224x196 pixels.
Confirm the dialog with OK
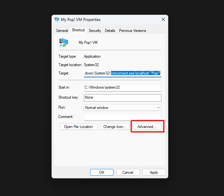pyautogui.click(x=102, y=172)
